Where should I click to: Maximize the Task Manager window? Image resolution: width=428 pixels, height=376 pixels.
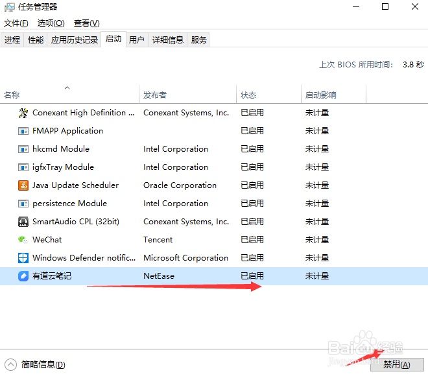tap(385, 6)
